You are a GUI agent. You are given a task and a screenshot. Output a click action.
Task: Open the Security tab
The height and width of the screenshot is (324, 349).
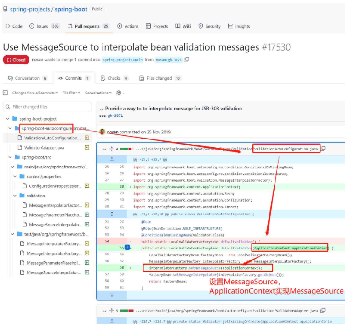(x=209, y=26)
